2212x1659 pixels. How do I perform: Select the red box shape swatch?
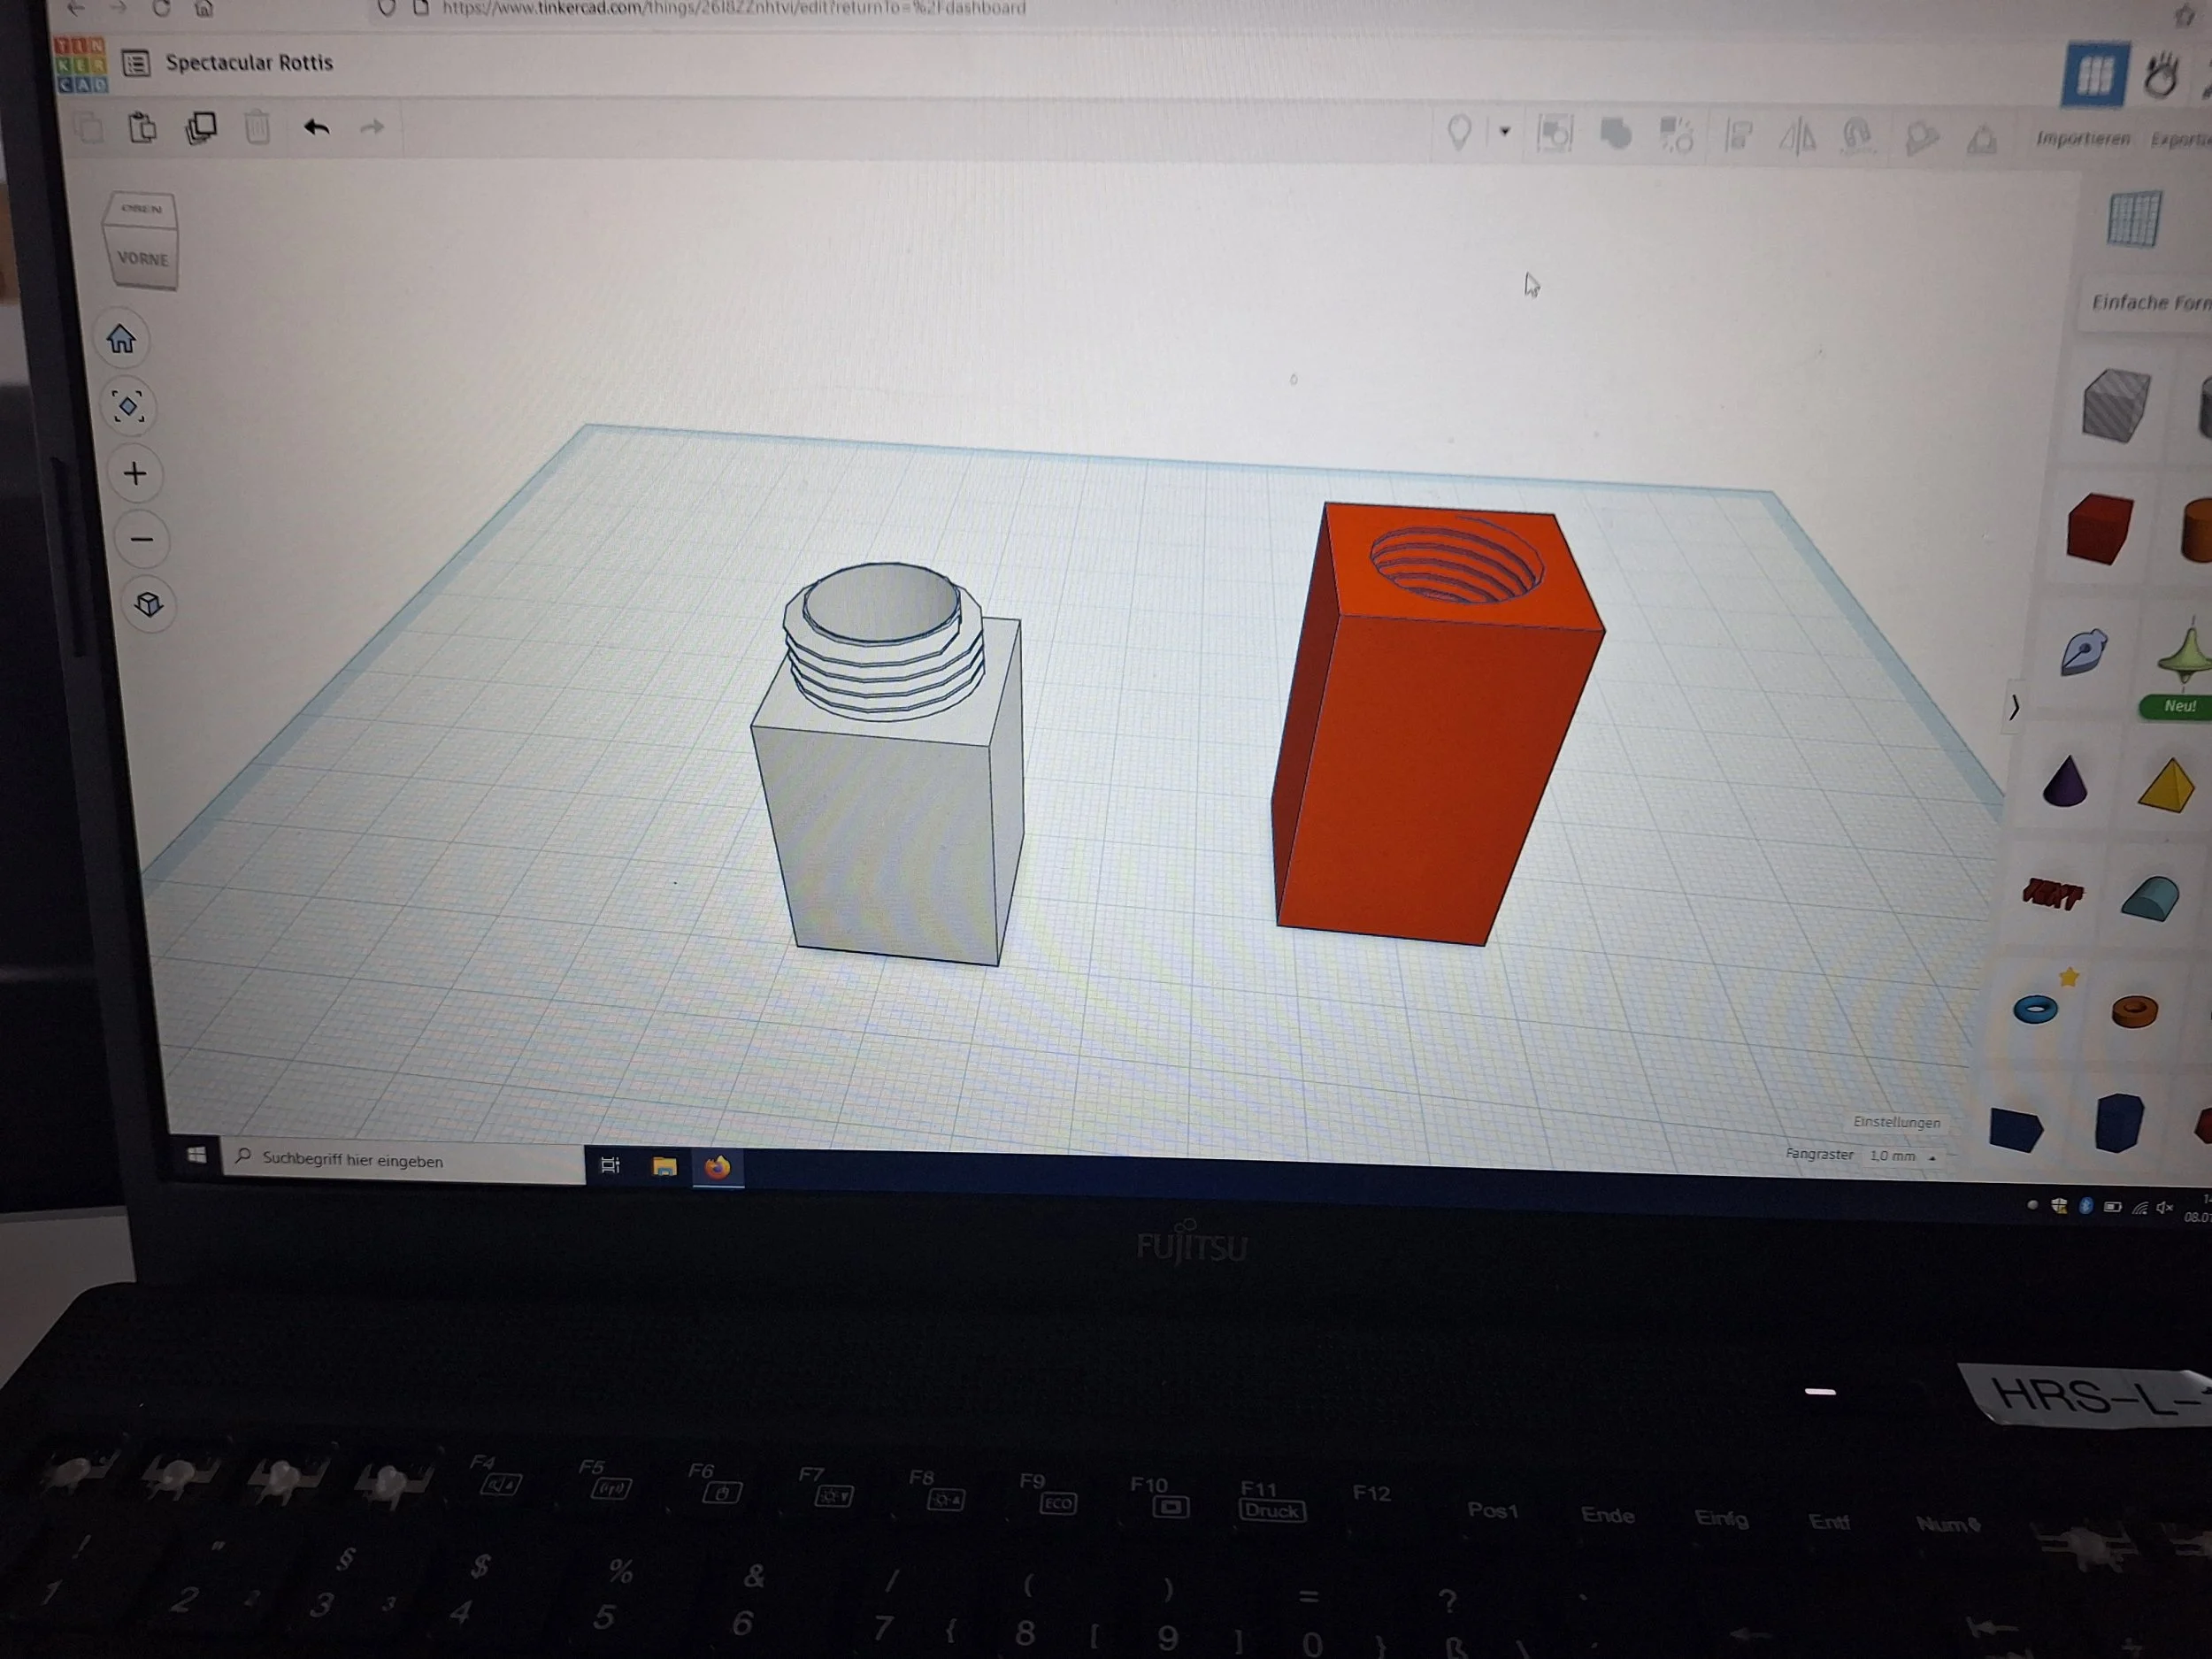(2099, 528)
